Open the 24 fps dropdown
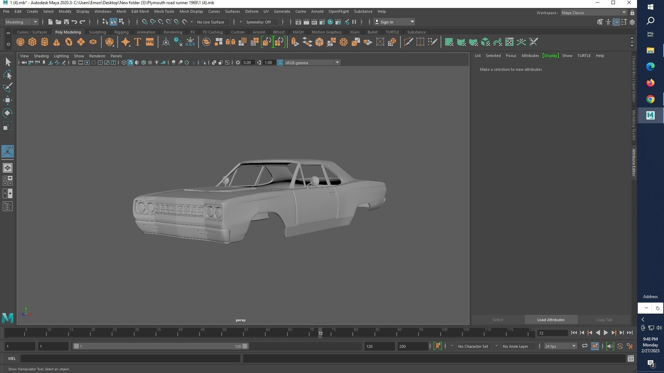The width and height of the screenshot is (664, 373). point(560,346)
